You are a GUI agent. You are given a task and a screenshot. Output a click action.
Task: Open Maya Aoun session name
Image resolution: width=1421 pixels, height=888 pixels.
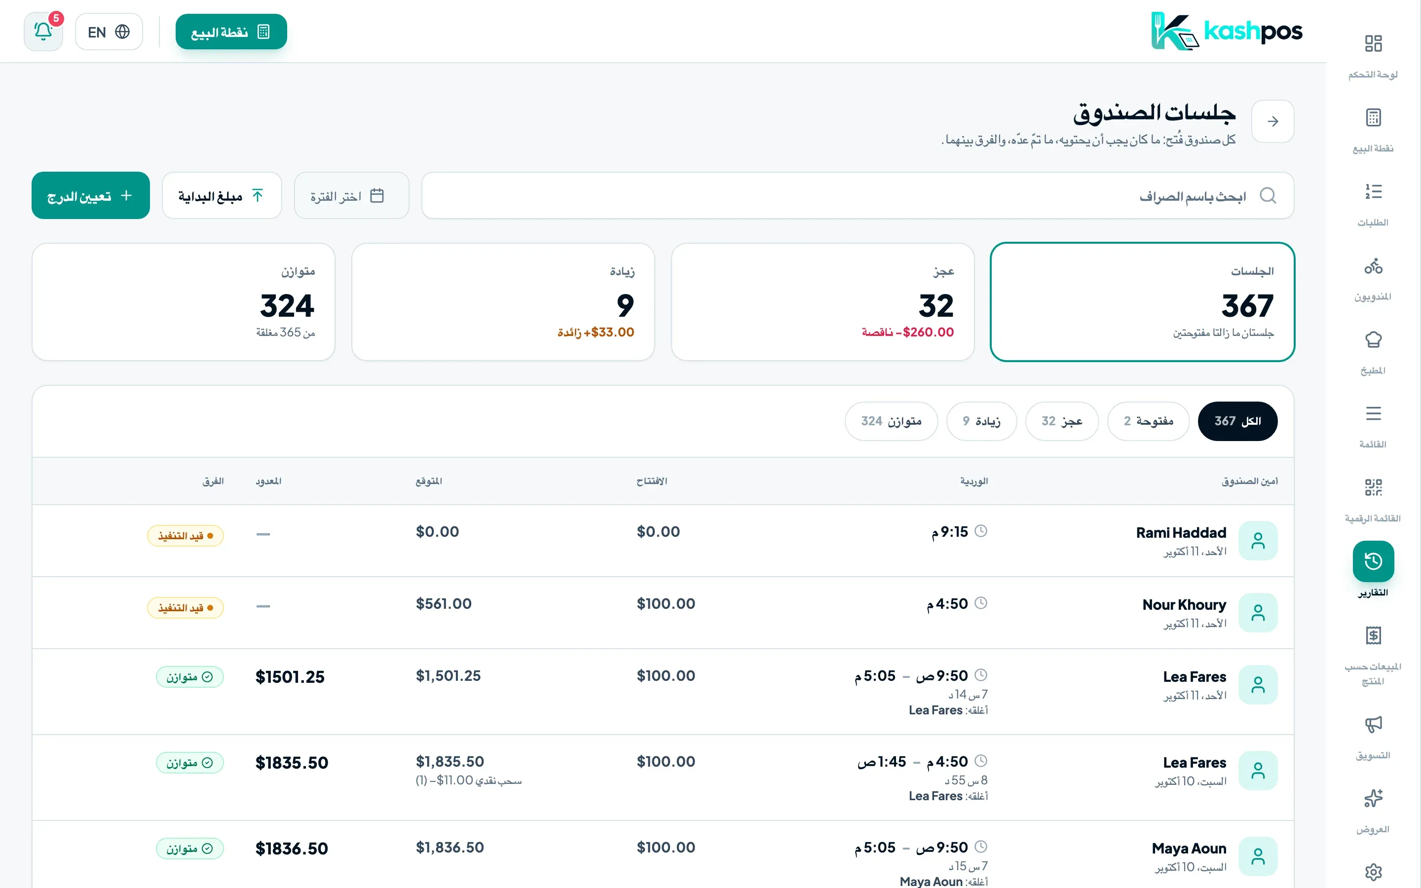pyautogui.click(x=1189, y=849)
